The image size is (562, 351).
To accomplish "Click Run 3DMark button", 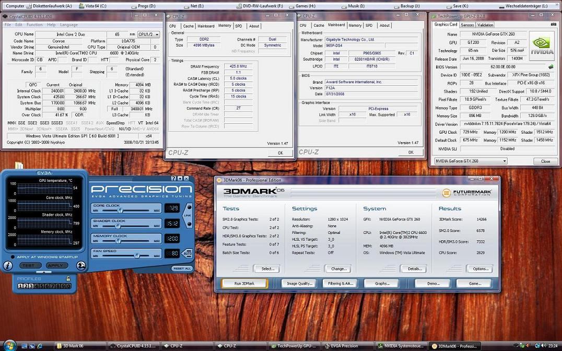I will 244,283.
